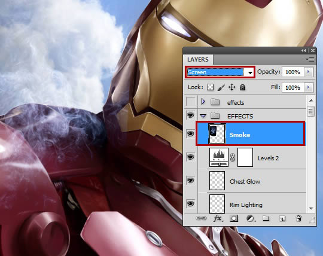
Task: Click the lowercase effects folder icon
Action: click(215, 102)
